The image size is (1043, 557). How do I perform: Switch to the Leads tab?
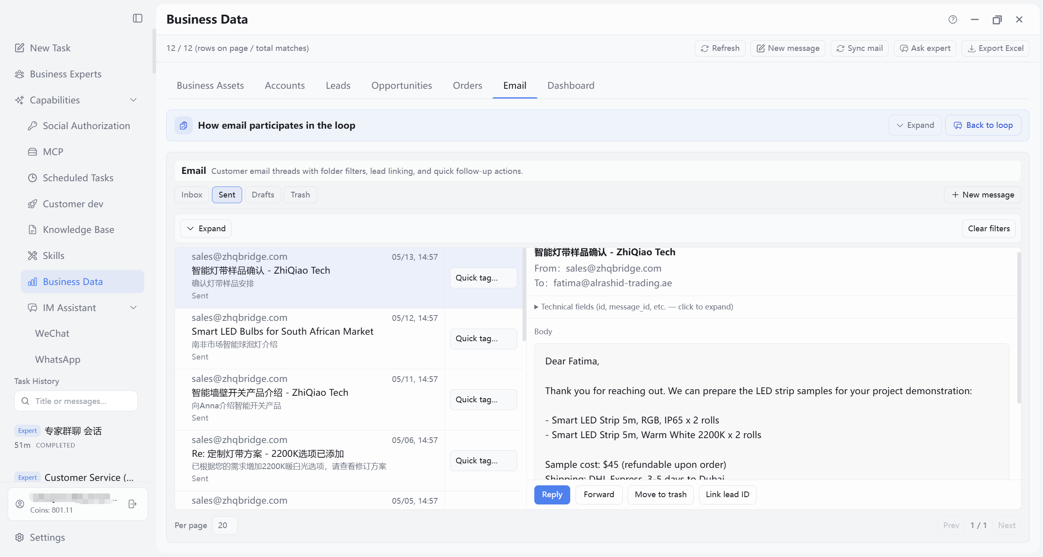point(338,86)
